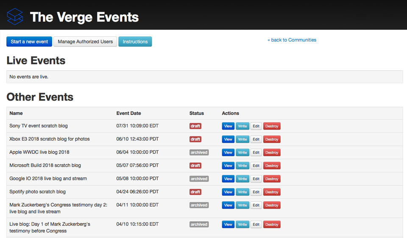View the Google IO 2018 live blog
The width and height of the screenshot is (407, 238).
tap(228, 179)
